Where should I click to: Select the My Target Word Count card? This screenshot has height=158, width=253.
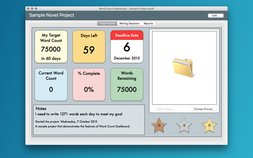[51, 47]
